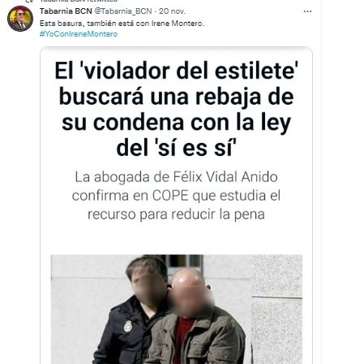This screenshot has width=338, height=364.
Task: Click the police badge emblem on jacket
Action: pyautogui.click(x=128, y=326)
